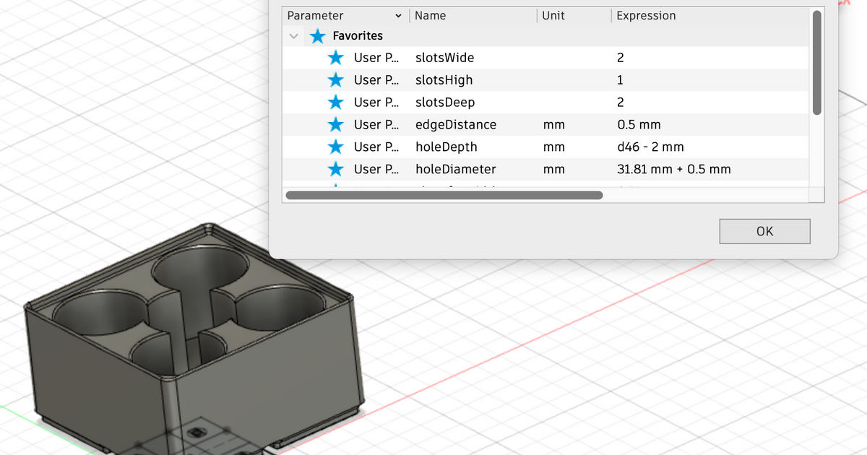Toggle the favorite star for slotsHigh parameter

(x=335, y=79)
